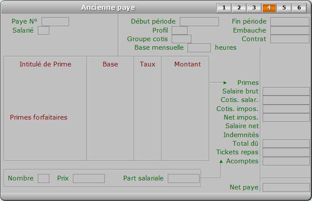
Task: Click the heures label
Action: pyautogui.click(x=226, y=48)
